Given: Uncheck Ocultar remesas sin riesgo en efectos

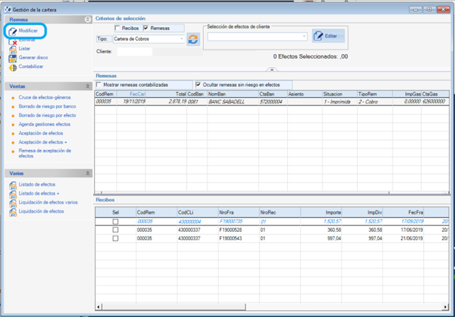Looking at the screenshot, I should 198,85.
